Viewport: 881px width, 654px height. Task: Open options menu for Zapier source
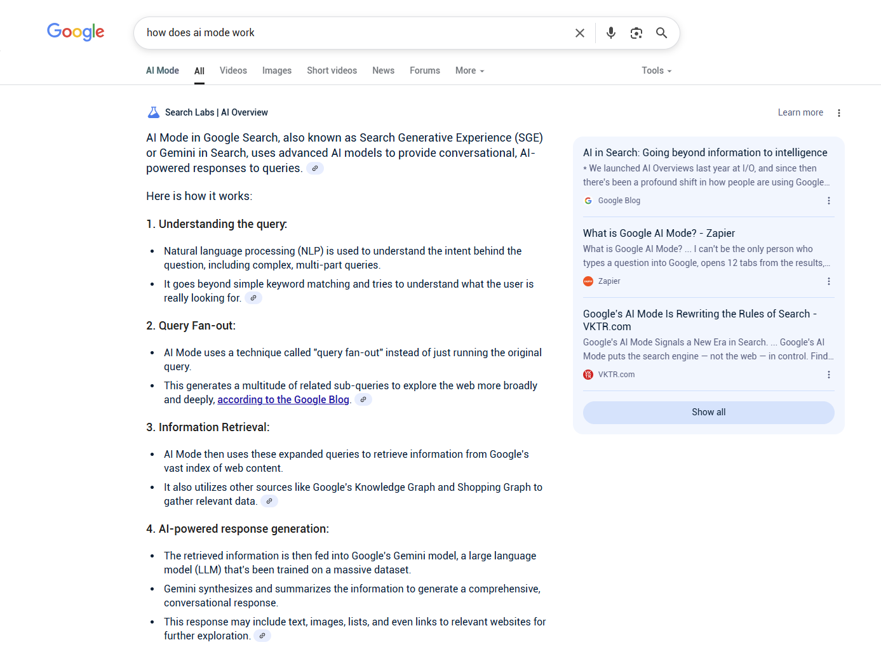pos(829,281)
